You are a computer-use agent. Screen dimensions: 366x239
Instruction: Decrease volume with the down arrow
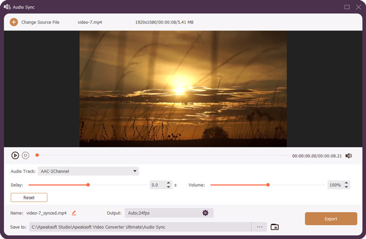[x=346, y=187]
